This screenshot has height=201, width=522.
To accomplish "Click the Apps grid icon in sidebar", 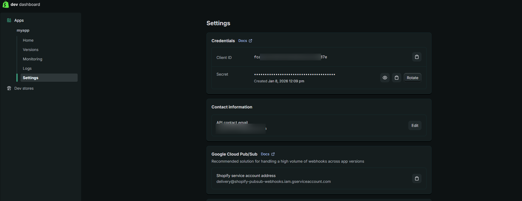I will 9,20.
